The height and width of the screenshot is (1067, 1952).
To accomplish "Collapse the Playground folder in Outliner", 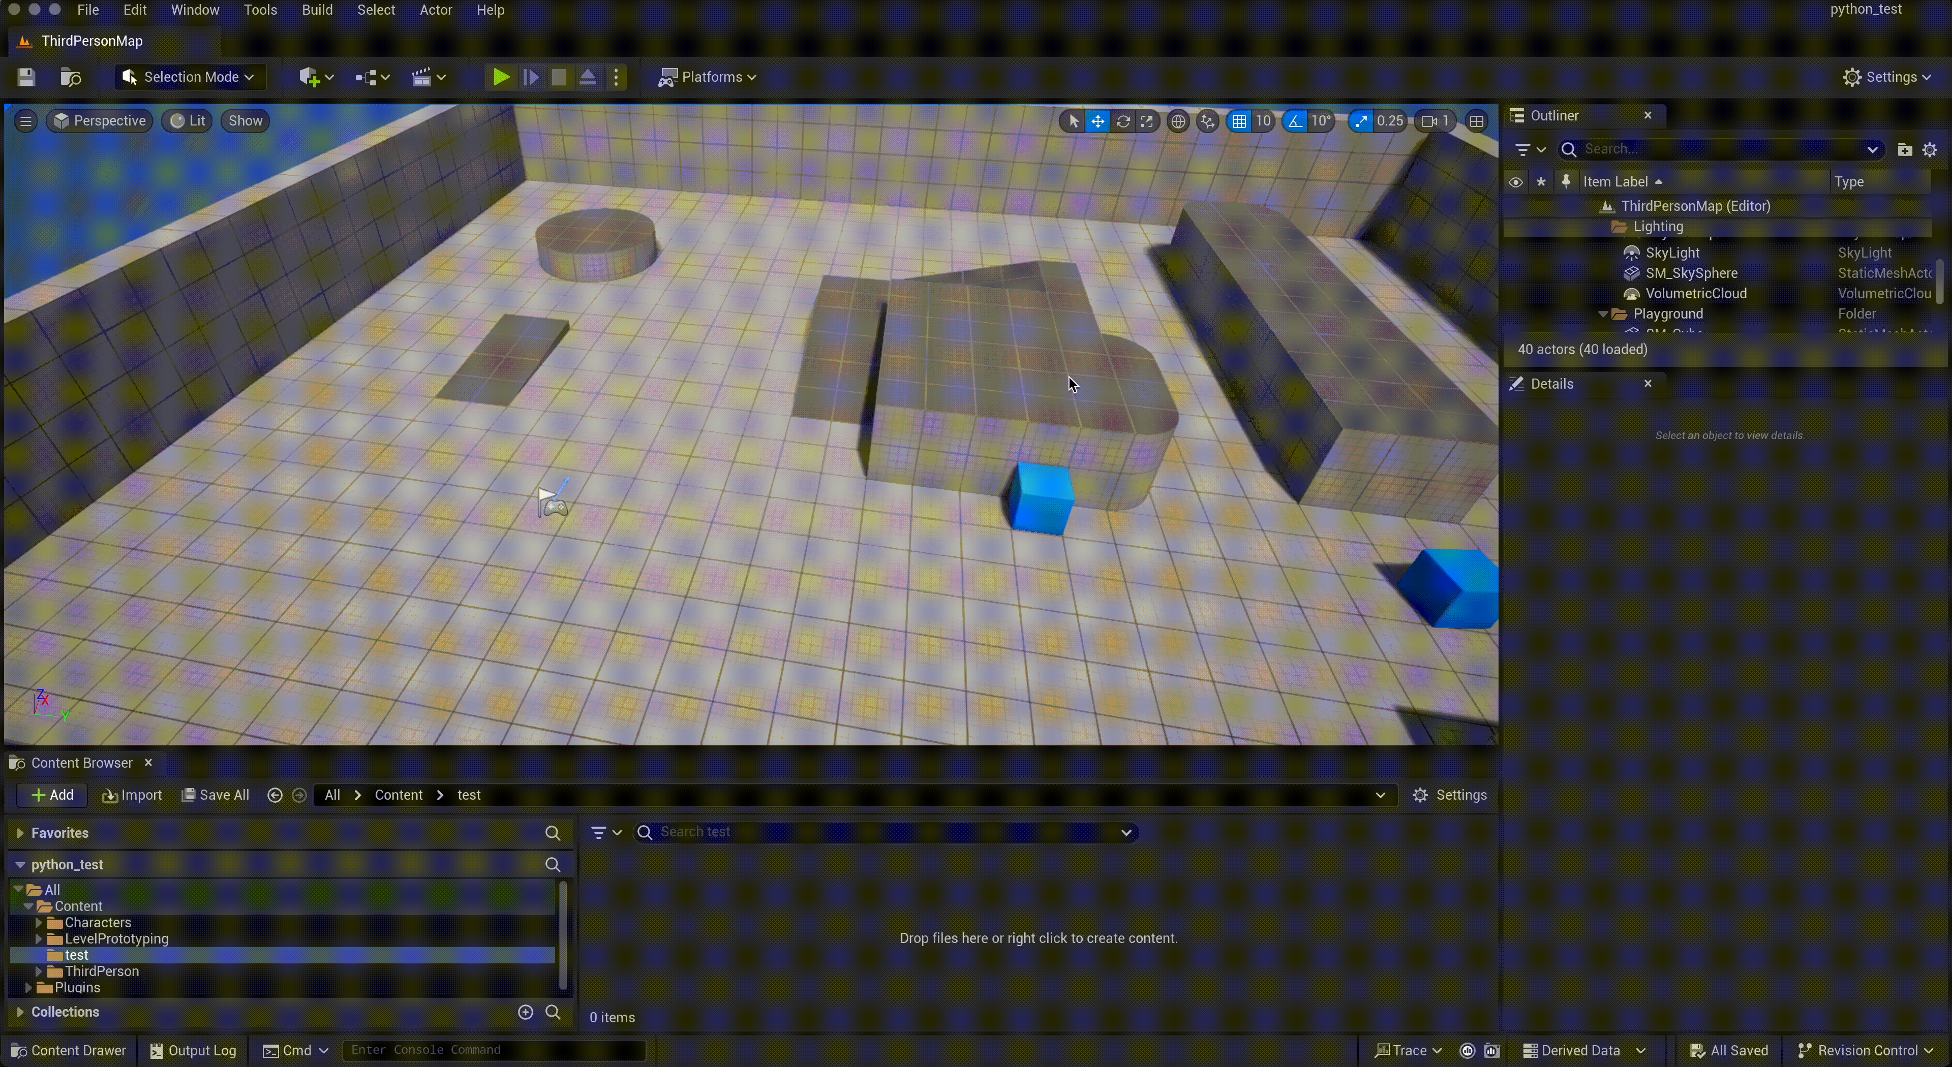I will point(1603,315).
